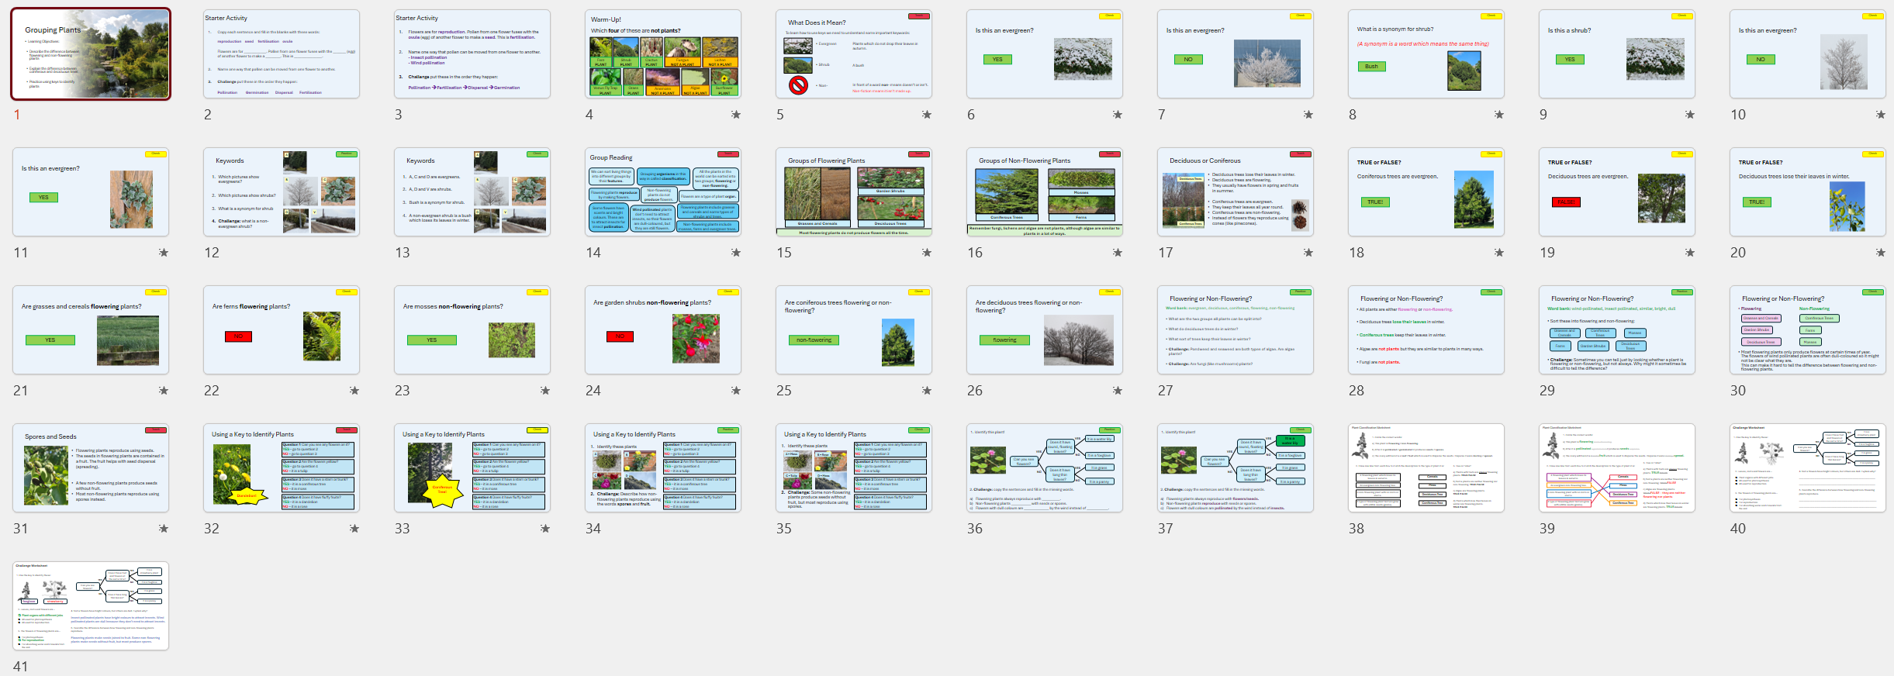Screen dimensions: 1894x676
Task: Select the Grouping Plants title slide thumbnail
Action: (91, 54)
